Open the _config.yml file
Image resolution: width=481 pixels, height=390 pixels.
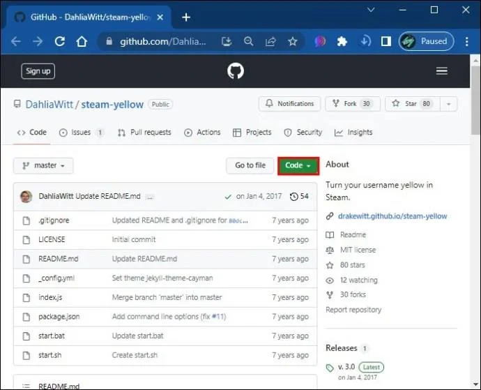click(x=56, y=278)
